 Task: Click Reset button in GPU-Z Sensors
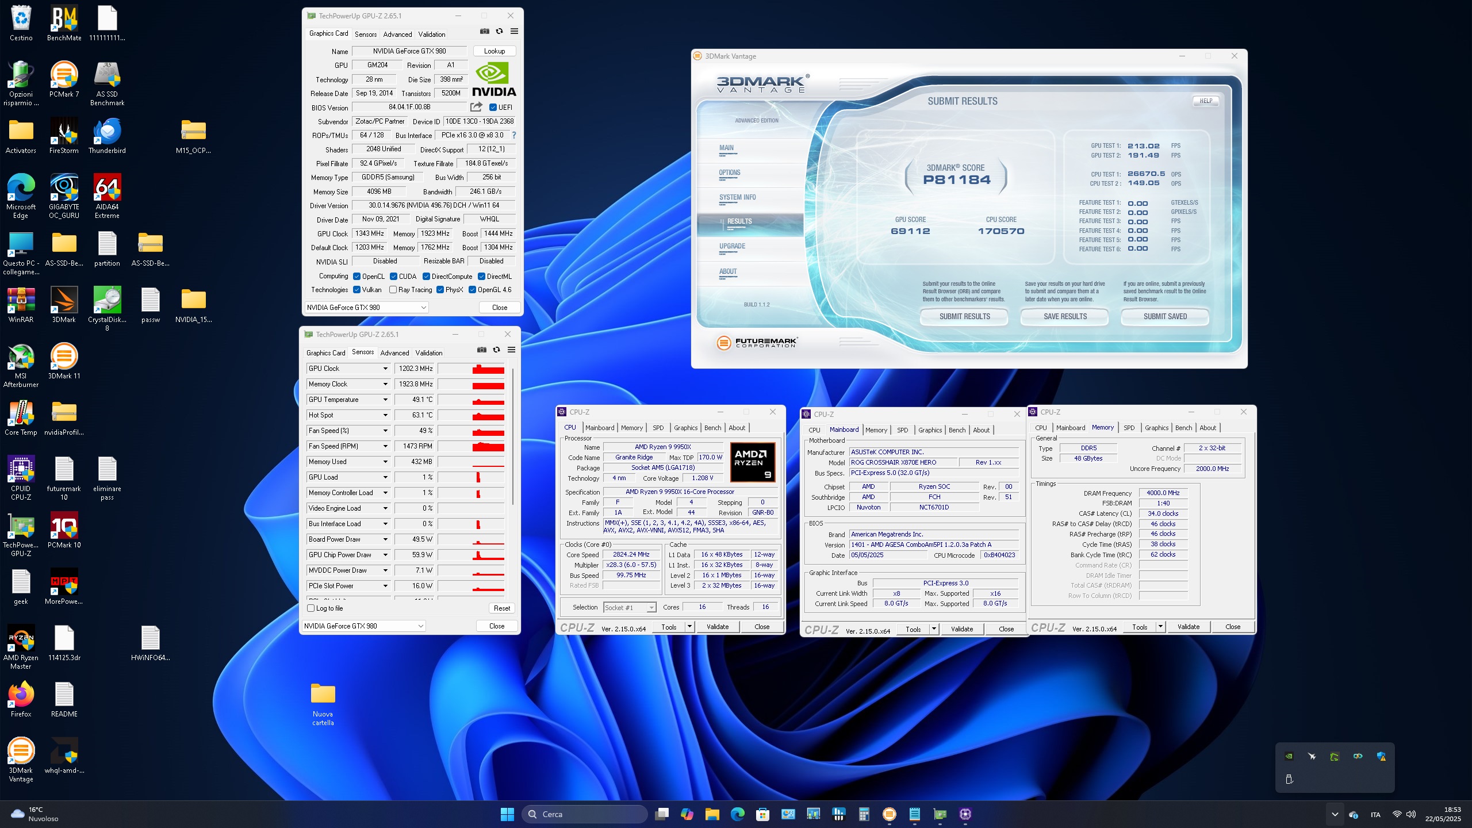tap(501, 608)
